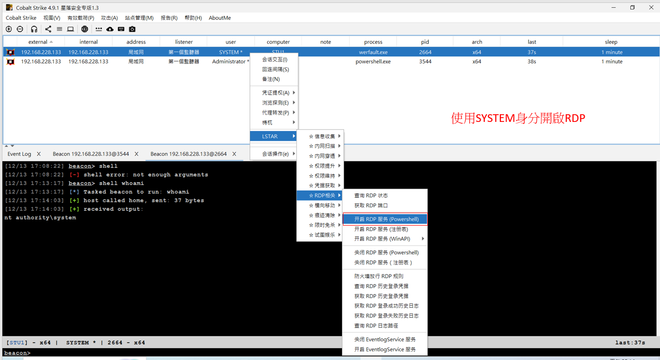Open the 站点管理(M) menu

tap(139, 18)
